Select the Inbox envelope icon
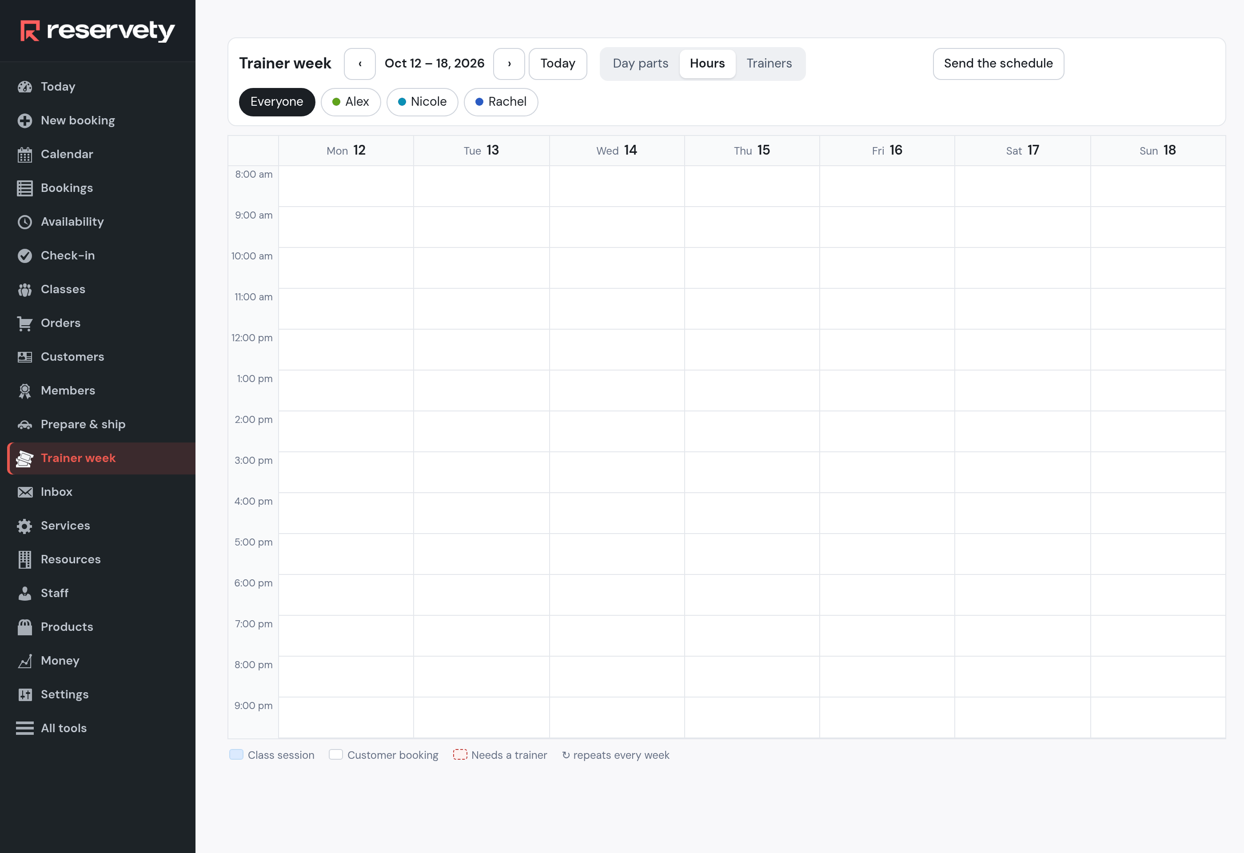Image resolution: width=1244 pixels, height=853 pixels. (x=24, y=492)
